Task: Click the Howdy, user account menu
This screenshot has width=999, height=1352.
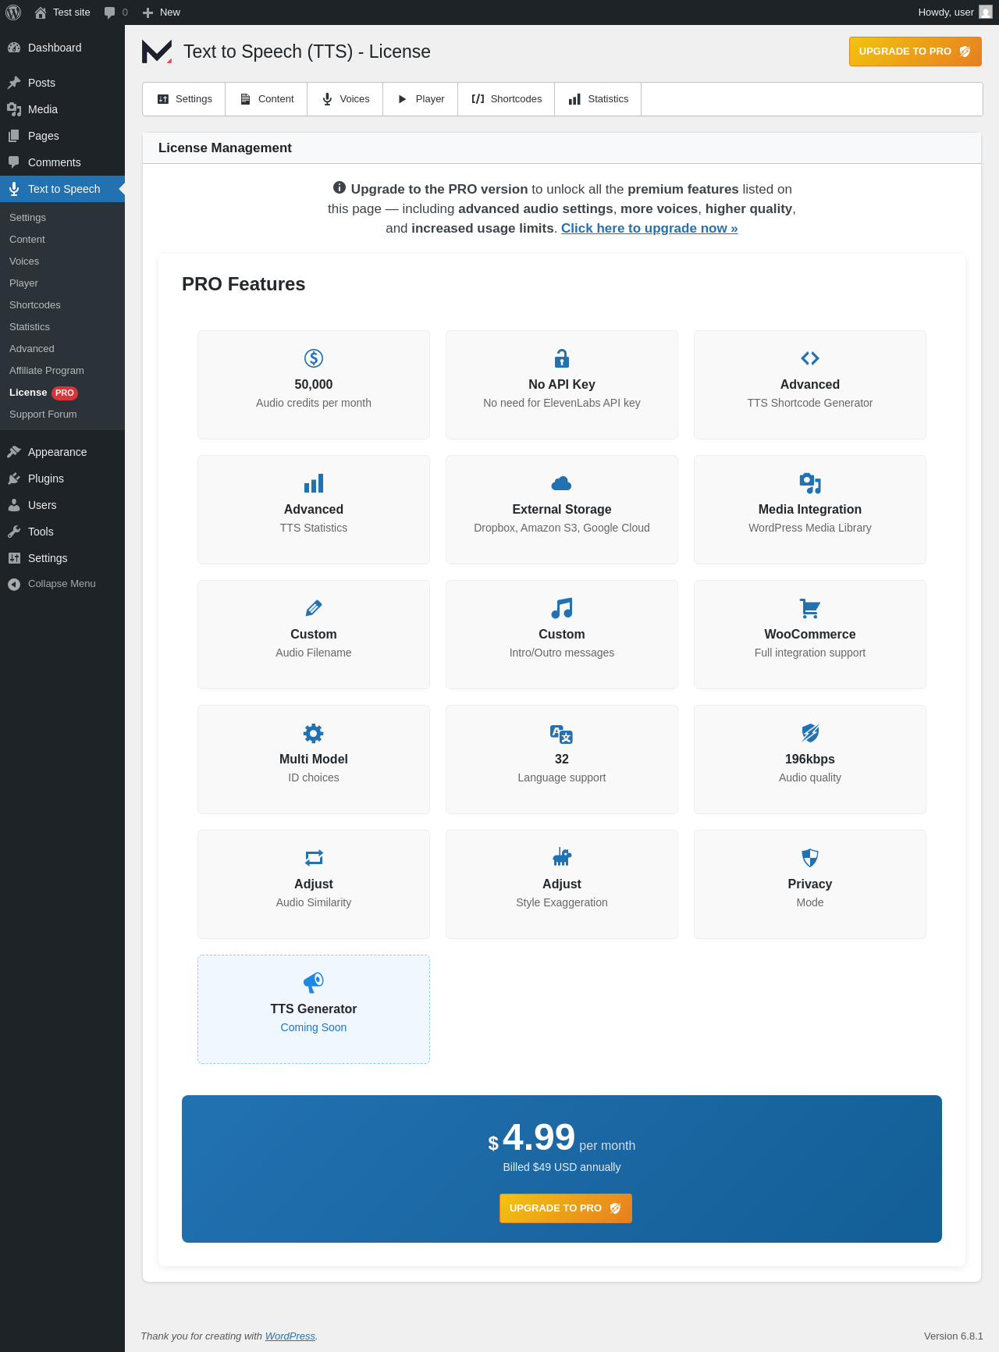Action: point(955,12)
